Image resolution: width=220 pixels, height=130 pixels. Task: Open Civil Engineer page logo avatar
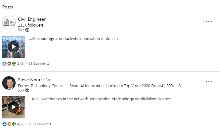tap(9, 22)
